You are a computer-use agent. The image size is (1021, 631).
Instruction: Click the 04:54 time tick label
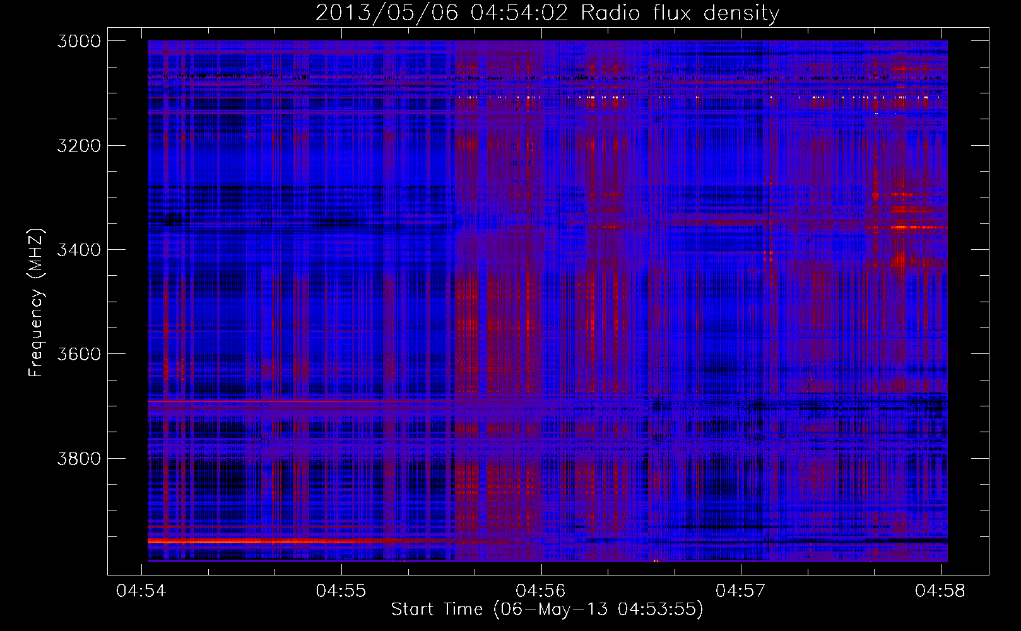(x=141, y=591)
